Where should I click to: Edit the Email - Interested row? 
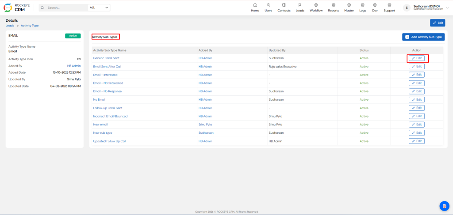pos(417,75)
